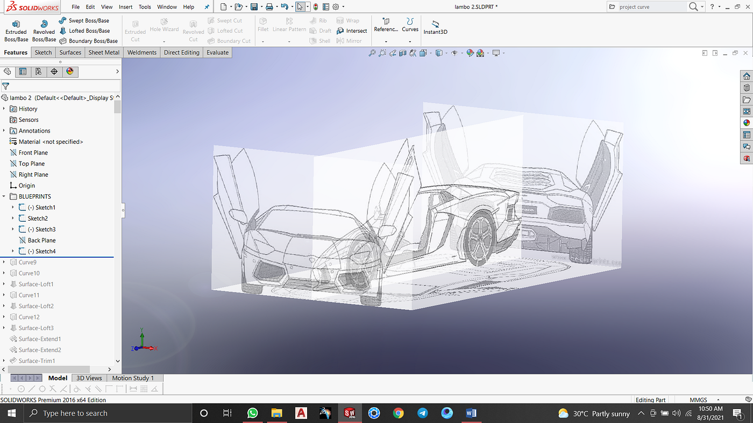The width and height of the screenshot is (753, 423).
Task: Toggle the Hide/Show Items eye icon
Action: point(454,53)
